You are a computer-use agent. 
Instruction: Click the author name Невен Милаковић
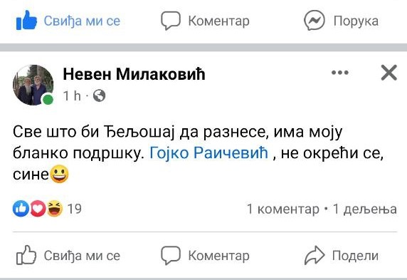click(134, 74)
